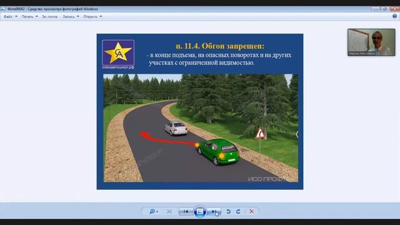Start the slide show playback

pos(200,211)
